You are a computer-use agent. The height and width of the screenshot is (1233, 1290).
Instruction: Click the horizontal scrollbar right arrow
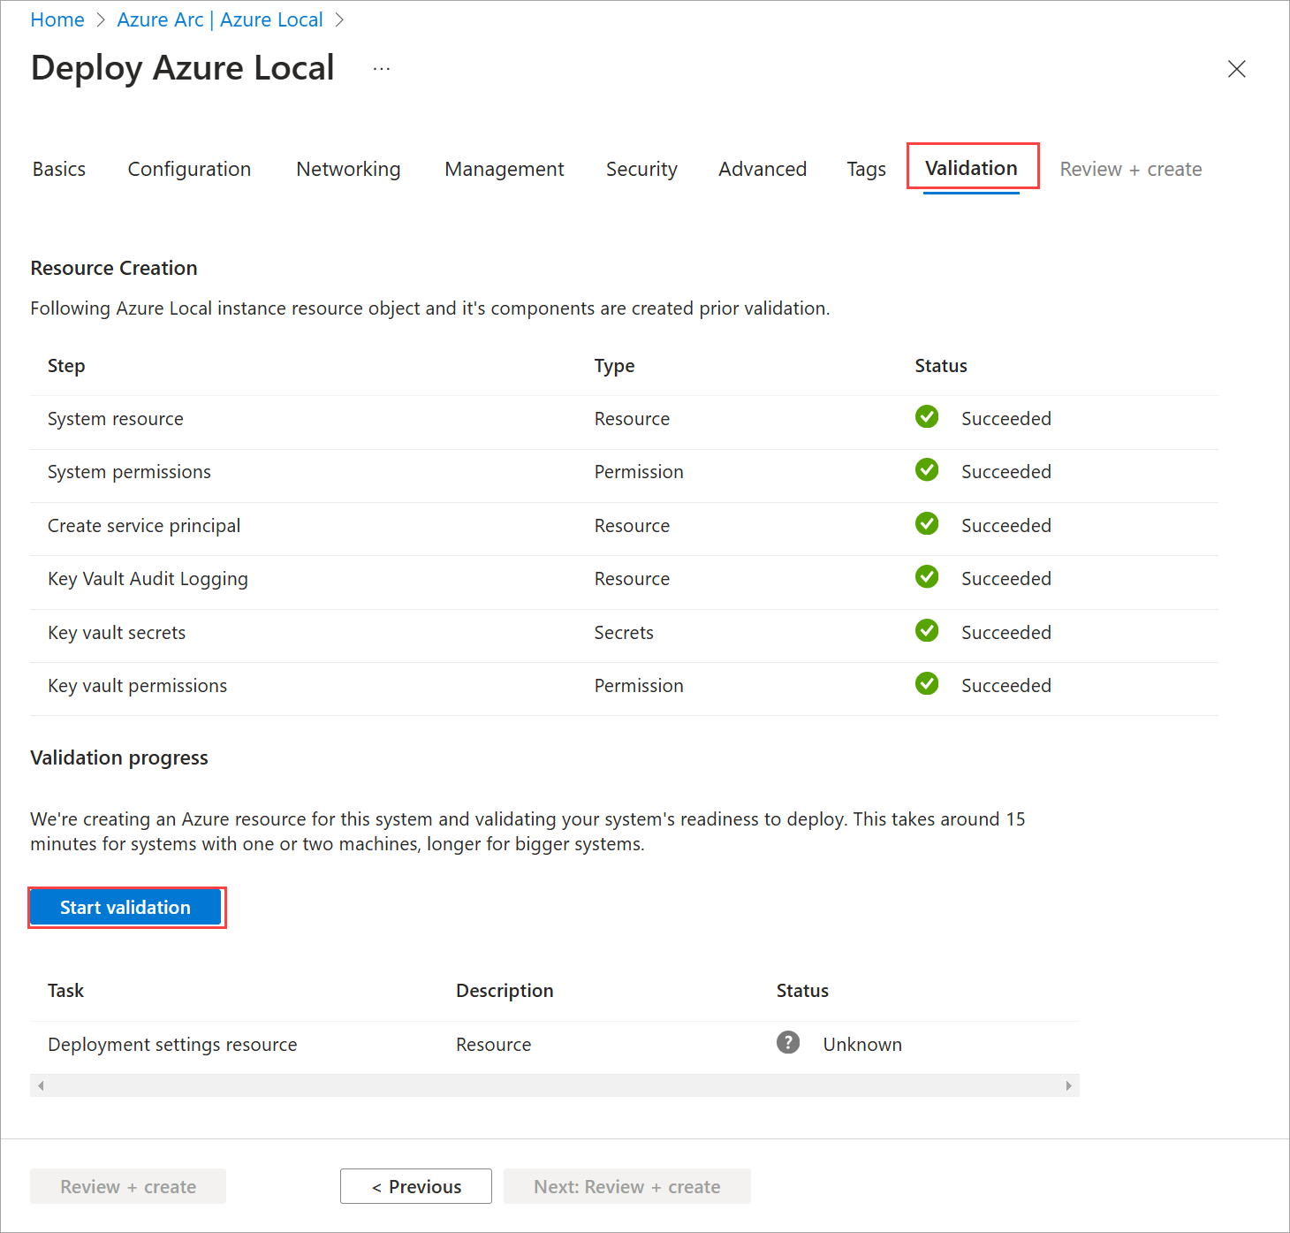pyautogui.click(x=1068, y=1085)
